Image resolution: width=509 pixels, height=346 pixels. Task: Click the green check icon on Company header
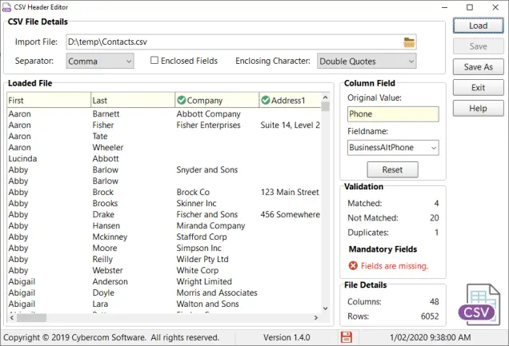click(x=182, y=100)
